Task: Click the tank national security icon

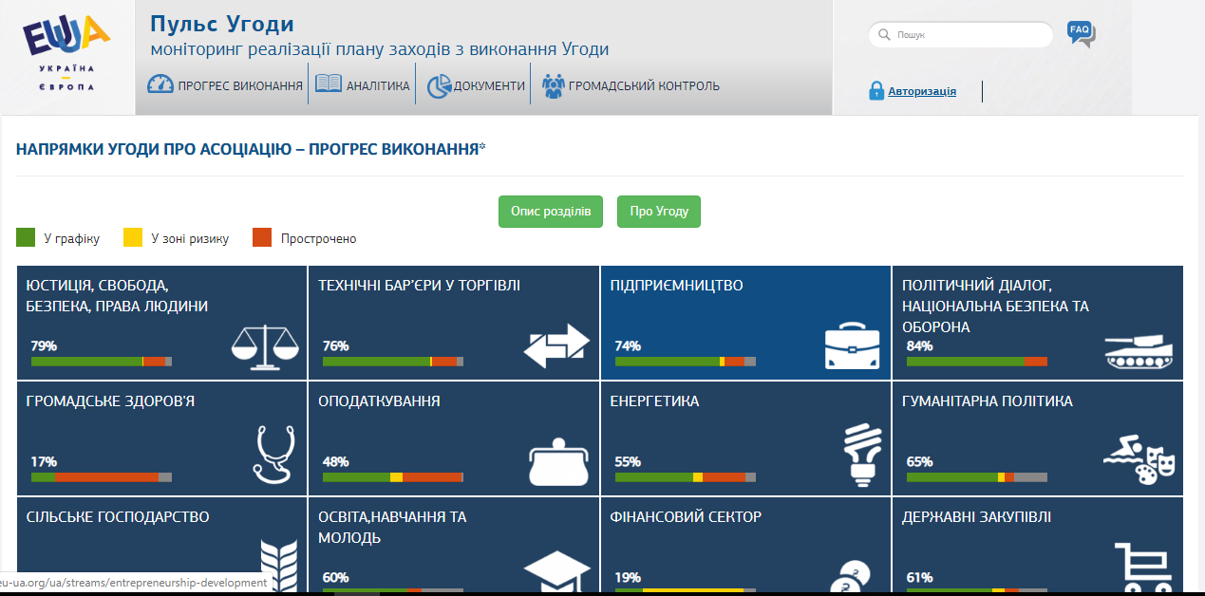Action: [1139, 349]
